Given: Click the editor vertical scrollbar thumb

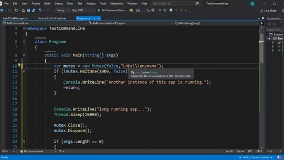Looking at the screenshot, I should (x=262, y=48).
